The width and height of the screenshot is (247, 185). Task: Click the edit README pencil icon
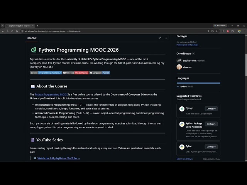pyautogui.click(x=160, y=38)
